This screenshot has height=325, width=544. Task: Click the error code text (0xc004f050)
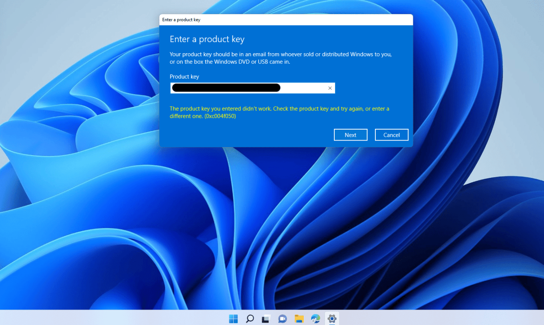[x=220, y=116]
